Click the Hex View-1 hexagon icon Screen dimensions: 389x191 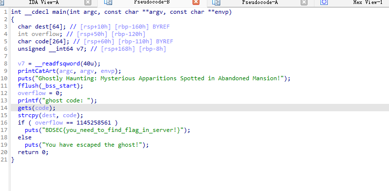click(324, 2)
